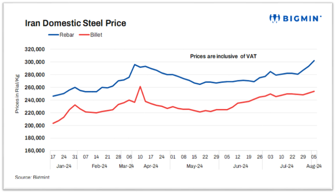The width and height of the screenshot is (336, 193).
Task: Click the chart title Iran Domestic Steel Price
Action: pos(76,23)
